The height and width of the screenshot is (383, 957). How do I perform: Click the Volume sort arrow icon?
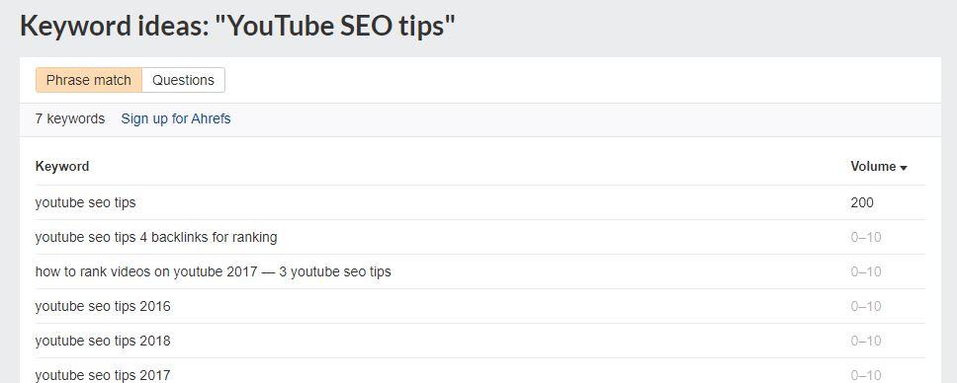coord(904,168)
